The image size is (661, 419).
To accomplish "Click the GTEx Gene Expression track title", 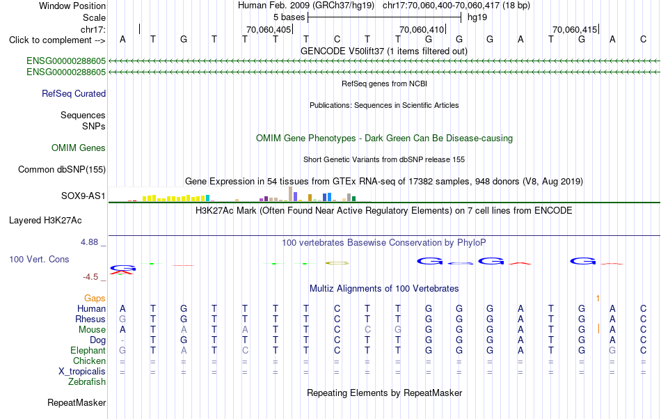I will tap(384, 181).
